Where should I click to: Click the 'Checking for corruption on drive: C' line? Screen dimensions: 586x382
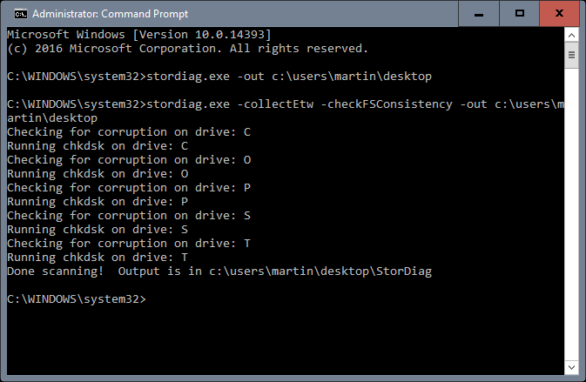coord(129,132)
